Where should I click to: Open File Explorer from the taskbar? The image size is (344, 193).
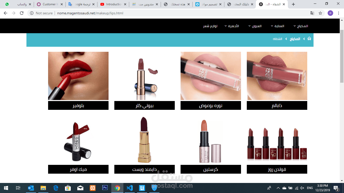point(43,188)
